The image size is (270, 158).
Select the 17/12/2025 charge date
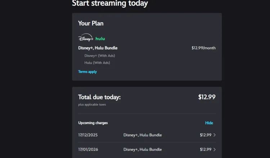[x=88, y=135]
